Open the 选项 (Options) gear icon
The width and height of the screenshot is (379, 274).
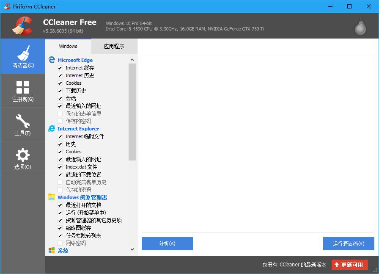pos(23,155)
